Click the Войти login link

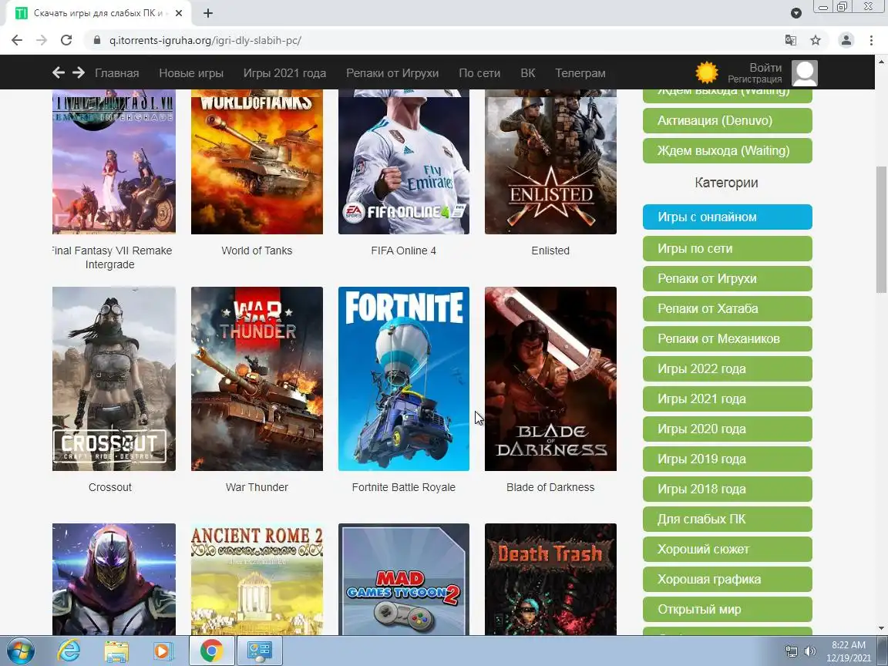tap(765, 67)
